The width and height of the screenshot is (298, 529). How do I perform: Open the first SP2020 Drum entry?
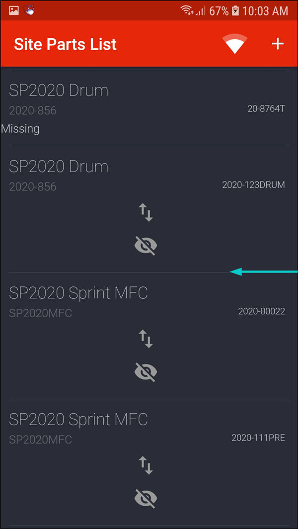59,90
